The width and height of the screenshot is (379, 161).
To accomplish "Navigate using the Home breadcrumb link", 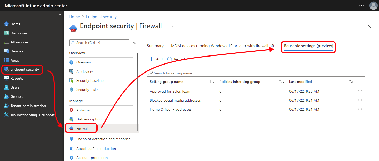I will point(75,17).
